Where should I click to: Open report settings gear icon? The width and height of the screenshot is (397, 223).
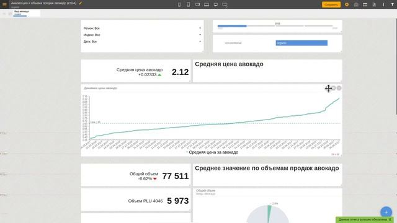347,4
